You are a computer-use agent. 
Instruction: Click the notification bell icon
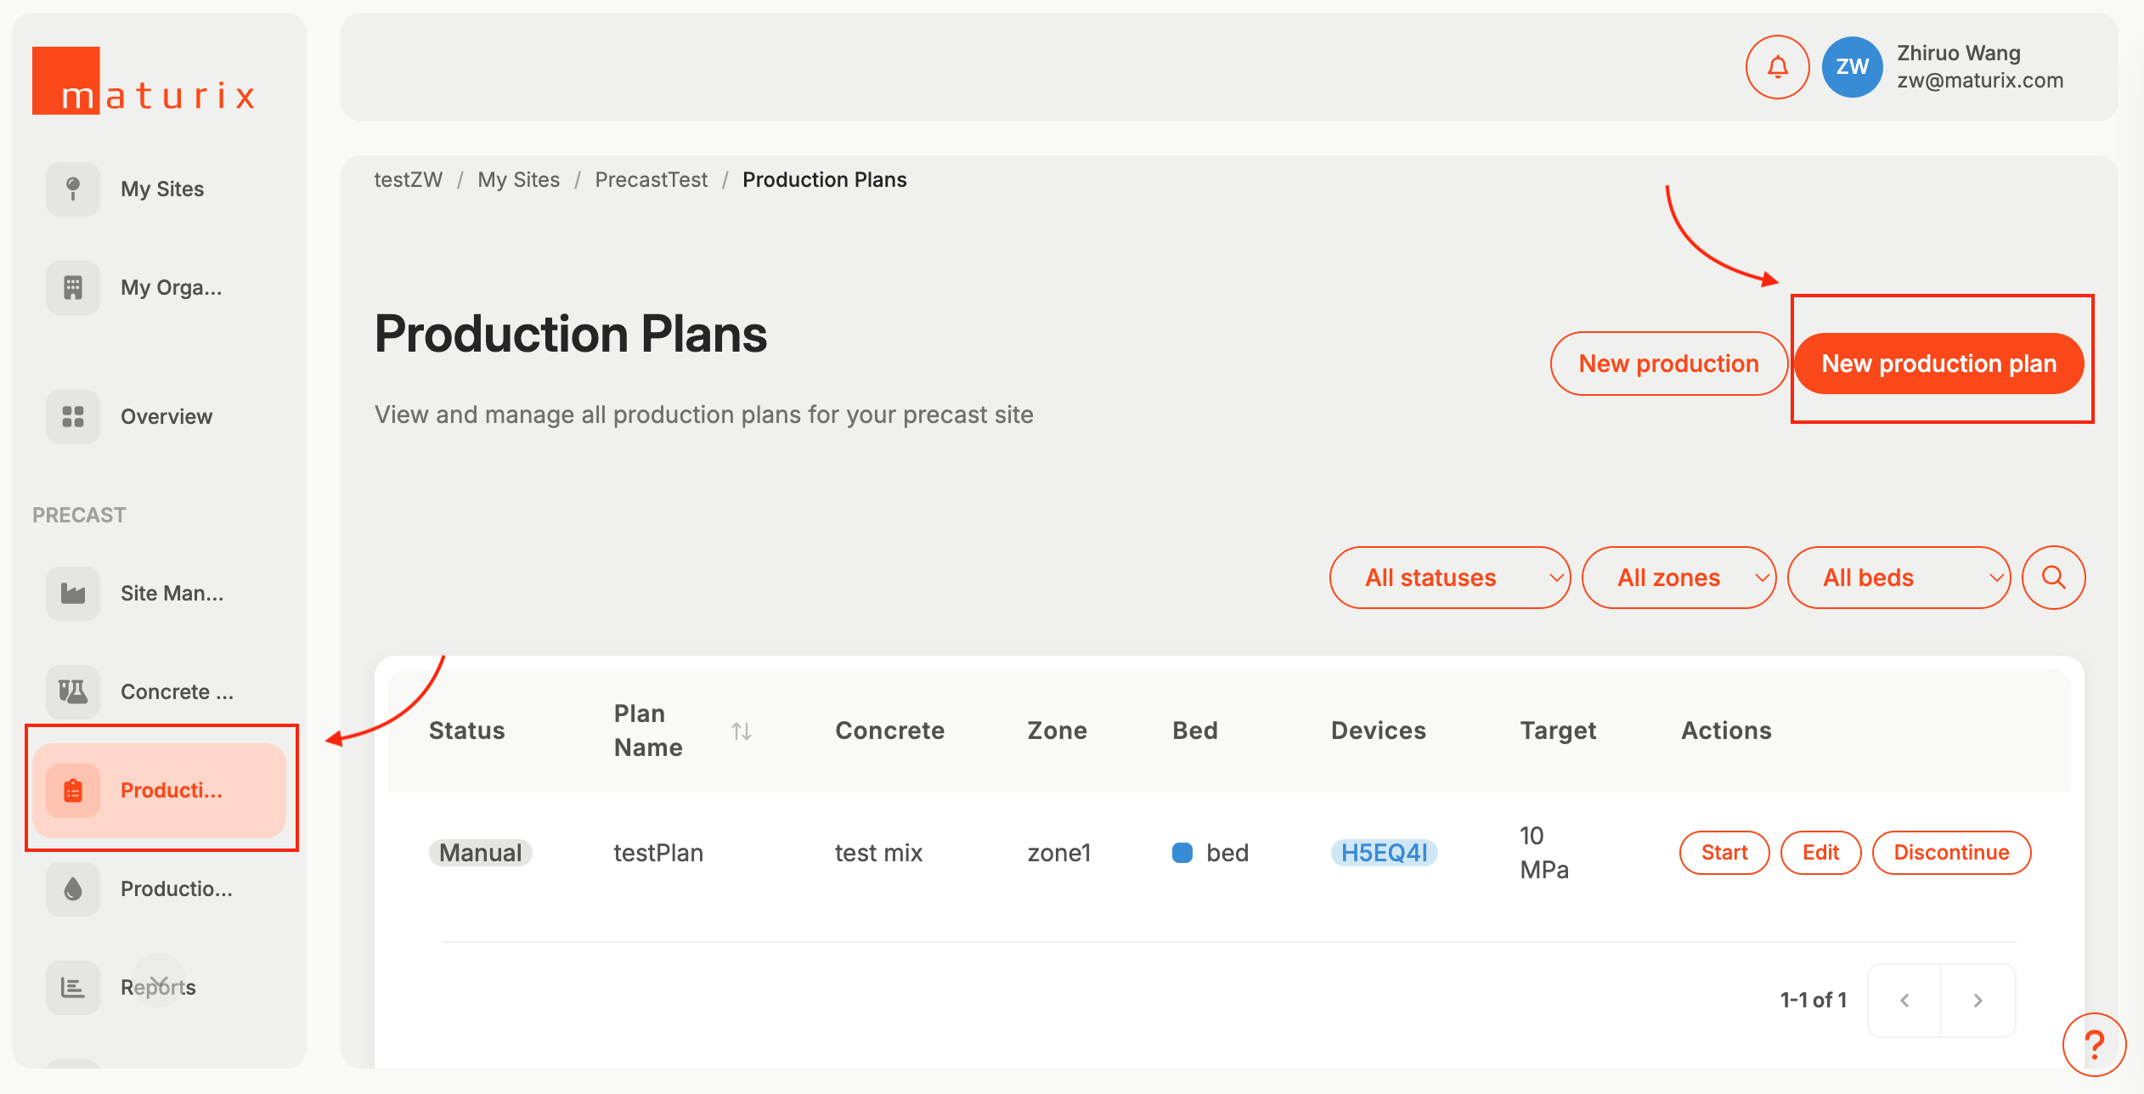(1777, 67)
